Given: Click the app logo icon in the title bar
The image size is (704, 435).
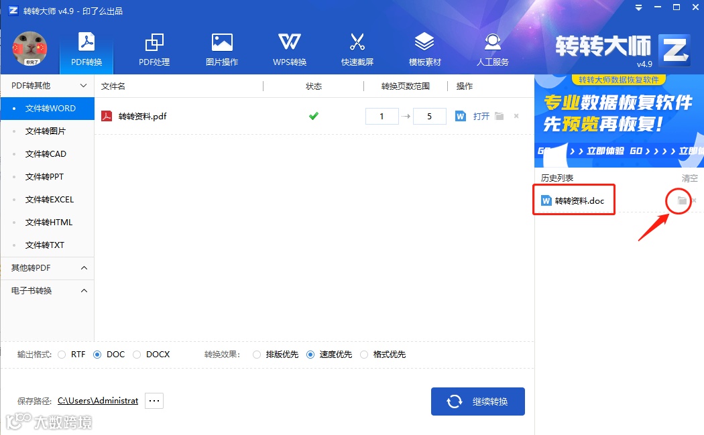Looking at the screenshot, I should coord(13,10).
